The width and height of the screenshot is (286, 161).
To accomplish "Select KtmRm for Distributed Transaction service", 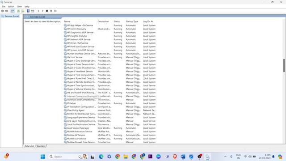I will pos(110,114).
